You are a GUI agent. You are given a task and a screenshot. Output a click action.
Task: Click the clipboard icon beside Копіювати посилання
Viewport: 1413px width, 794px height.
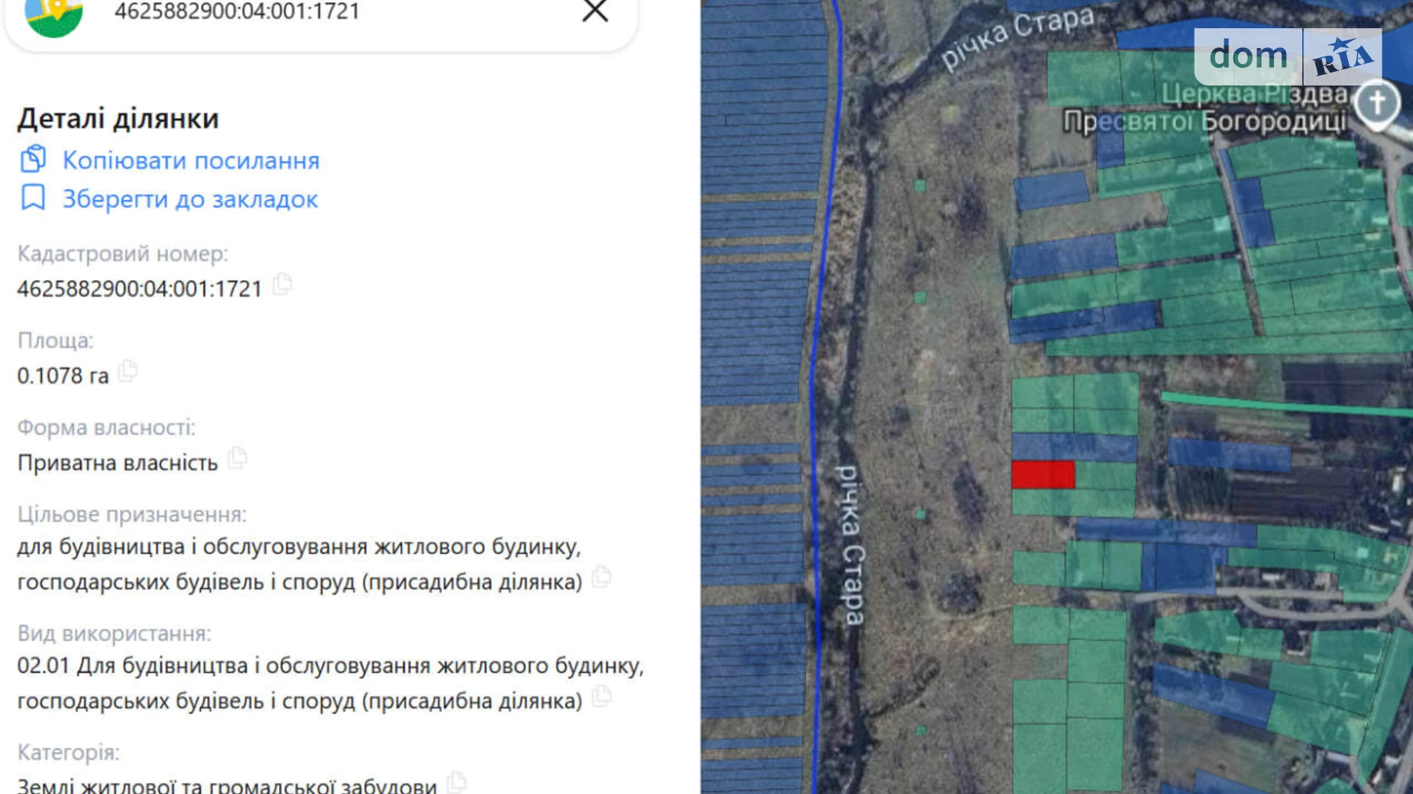point(33,160)
